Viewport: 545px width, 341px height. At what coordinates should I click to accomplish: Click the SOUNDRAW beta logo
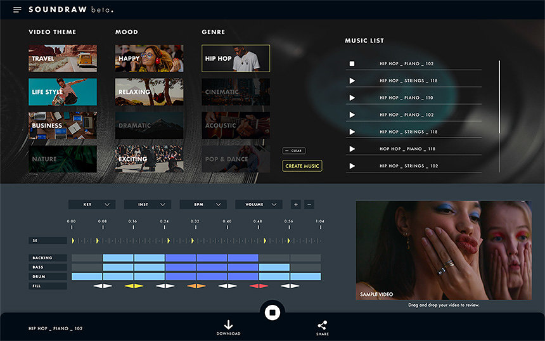(x=71, y=10)
